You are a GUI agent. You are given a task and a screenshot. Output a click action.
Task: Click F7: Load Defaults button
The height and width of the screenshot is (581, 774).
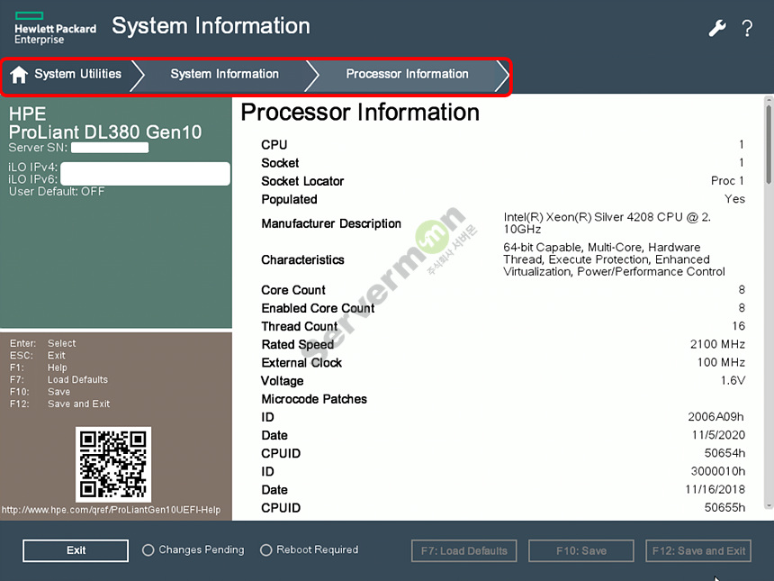464,551
